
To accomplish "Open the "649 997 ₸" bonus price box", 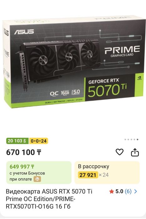I will click(39, 173).
